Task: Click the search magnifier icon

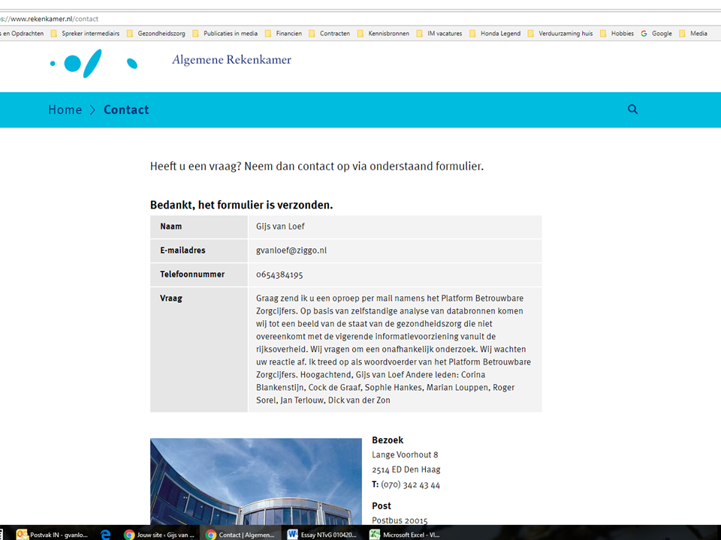Action: (x=632, y=109)
